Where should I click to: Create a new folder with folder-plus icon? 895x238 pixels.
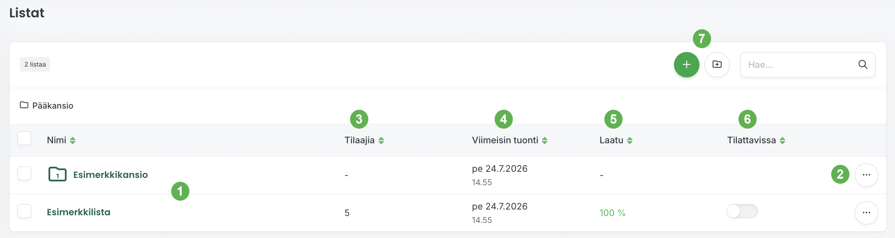tap(717, 65)
